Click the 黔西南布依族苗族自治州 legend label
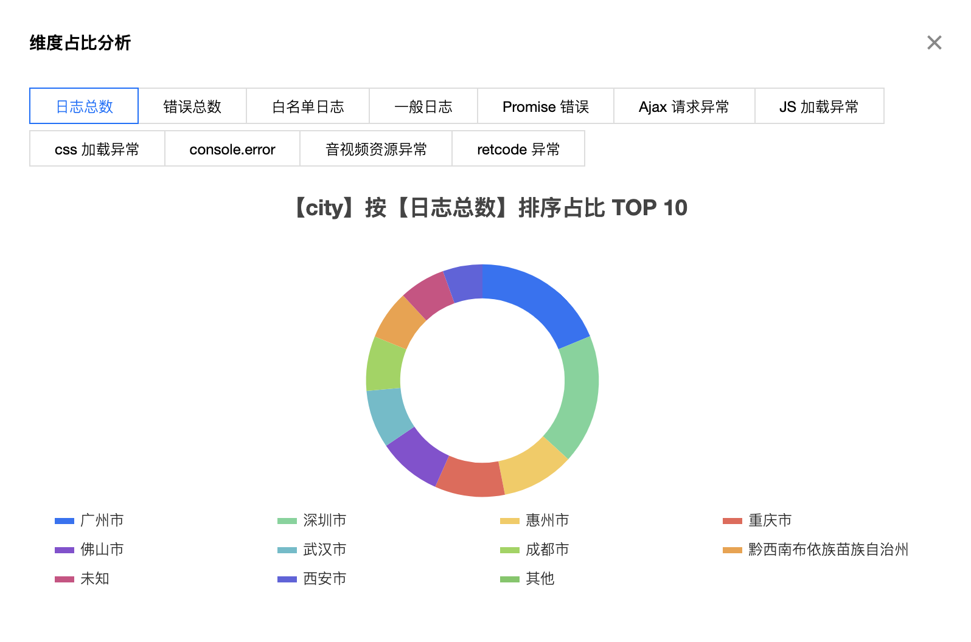 click(829, 550)
